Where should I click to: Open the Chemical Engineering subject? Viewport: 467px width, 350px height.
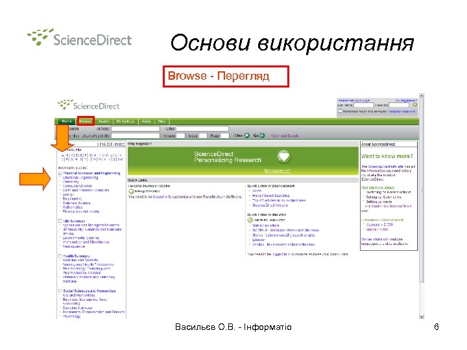click(80, 178)
